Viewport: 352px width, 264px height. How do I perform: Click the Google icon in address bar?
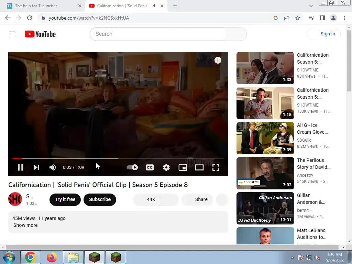(276, 18)
